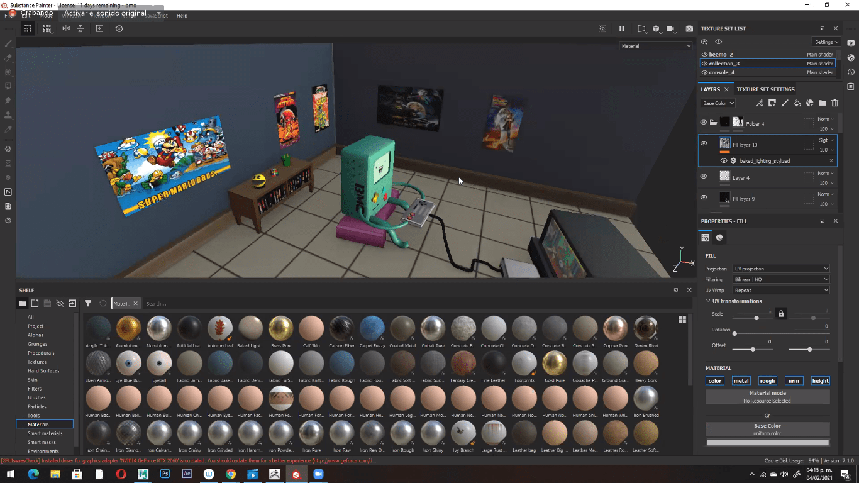Toggle the rough channel button
Viewport: 859px width, 483px height.
pyautogui.click(x=767, y=380)
